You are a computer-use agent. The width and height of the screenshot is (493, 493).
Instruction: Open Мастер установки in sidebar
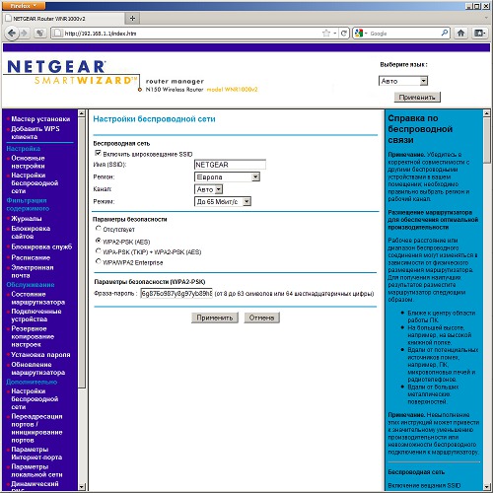40,119
